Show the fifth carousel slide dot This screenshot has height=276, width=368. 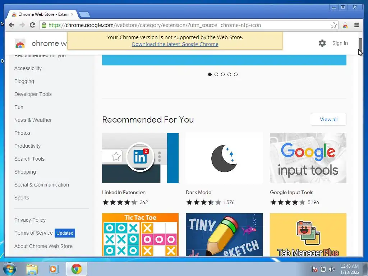coord(236,74)
